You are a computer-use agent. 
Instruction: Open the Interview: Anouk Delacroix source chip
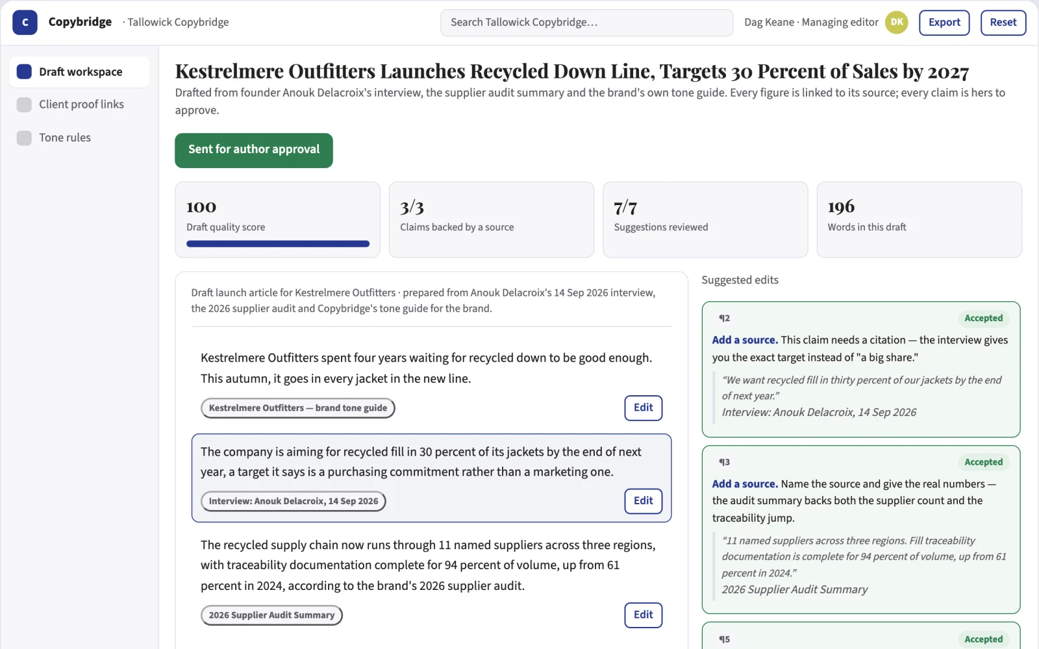(294, 502)
